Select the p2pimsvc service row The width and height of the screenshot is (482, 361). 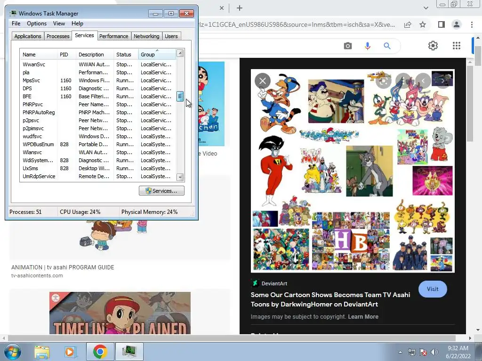point(98,128)
